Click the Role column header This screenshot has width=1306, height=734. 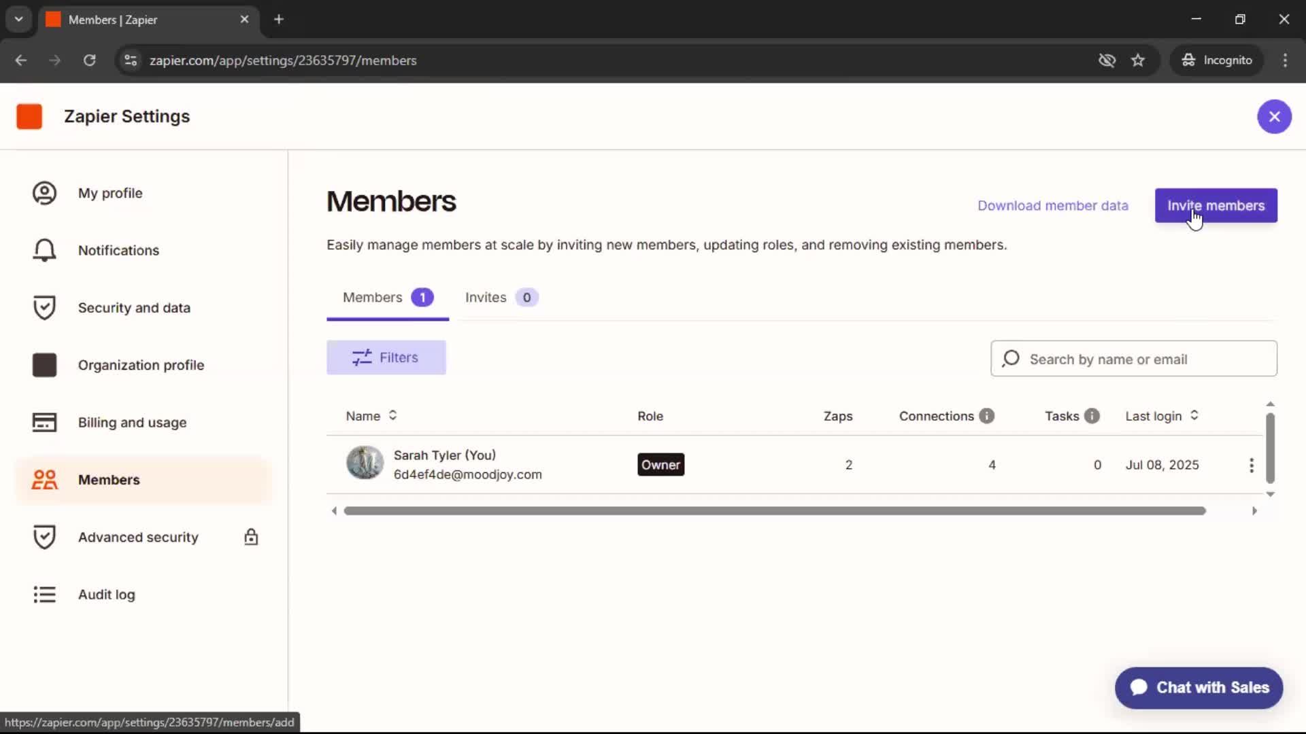tap(650, 416)
